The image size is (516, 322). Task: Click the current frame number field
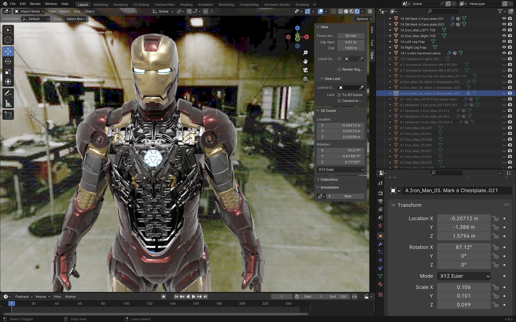281,297
